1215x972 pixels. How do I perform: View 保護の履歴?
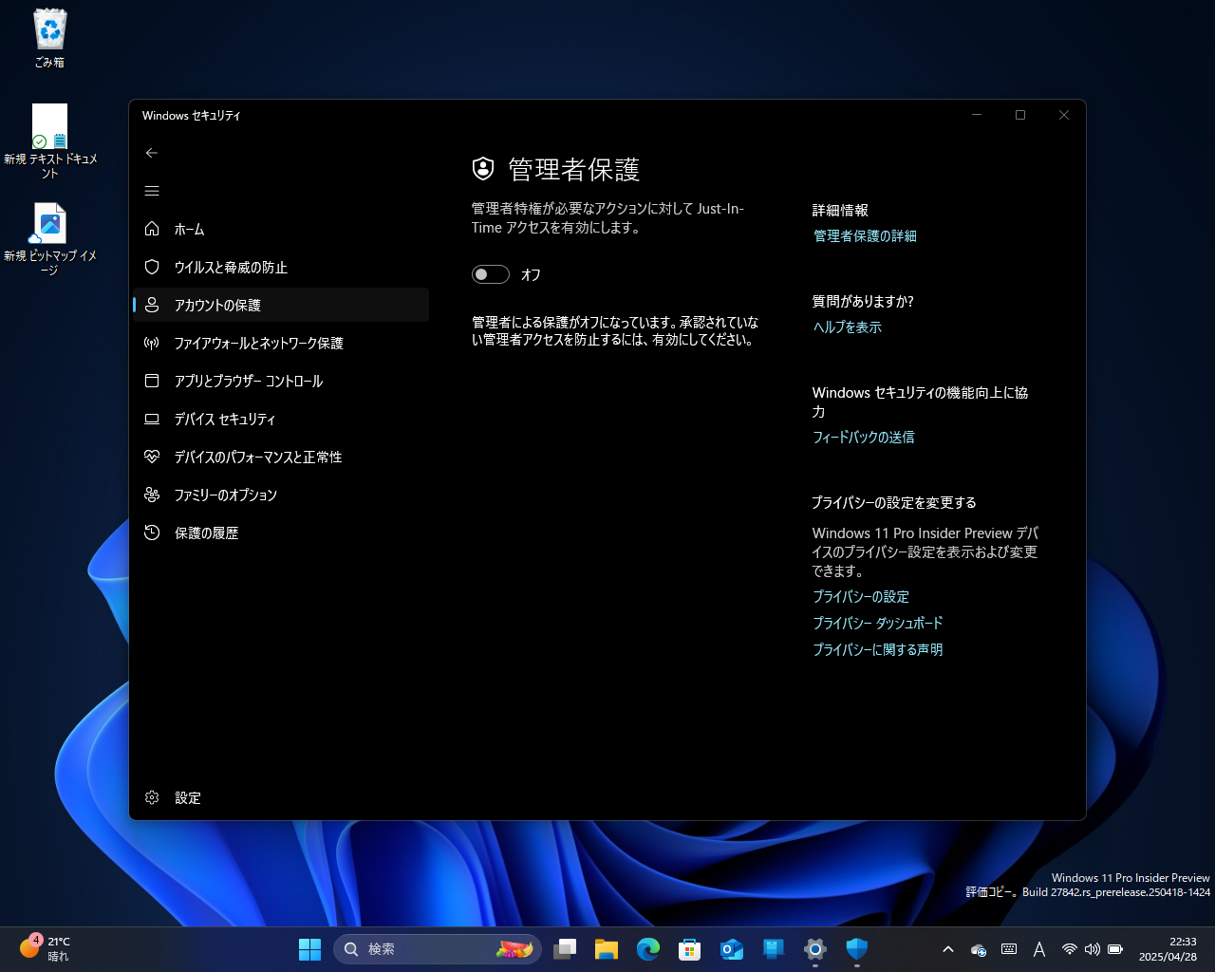click(204, 533)
